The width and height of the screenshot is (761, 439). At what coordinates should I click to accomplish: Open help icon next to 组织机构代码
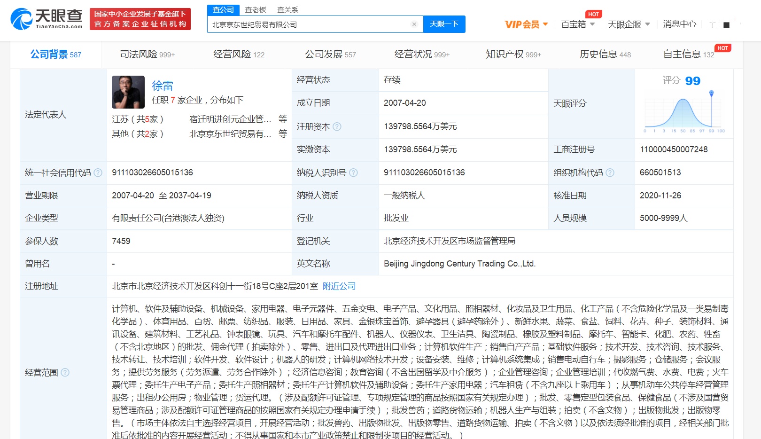pyautogui.click(x=610, y=173)
